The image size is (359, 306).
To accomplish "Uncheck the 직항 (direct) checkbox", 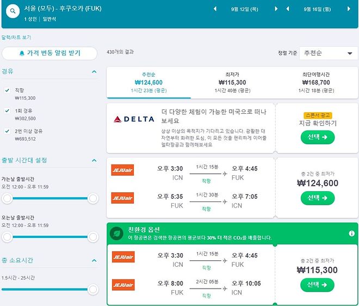I will pyautogui.click(x=7, y=90).
